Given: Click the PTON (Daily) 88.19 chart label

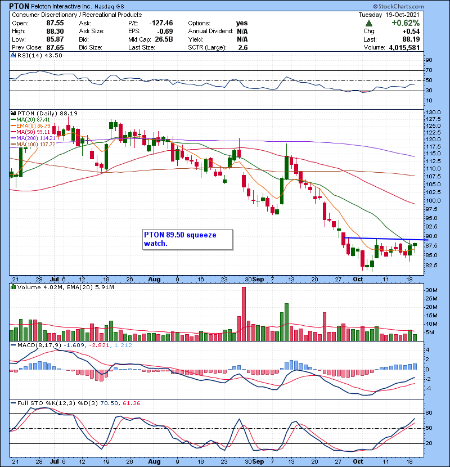Looking at the screenshot, I should [47, 114].
